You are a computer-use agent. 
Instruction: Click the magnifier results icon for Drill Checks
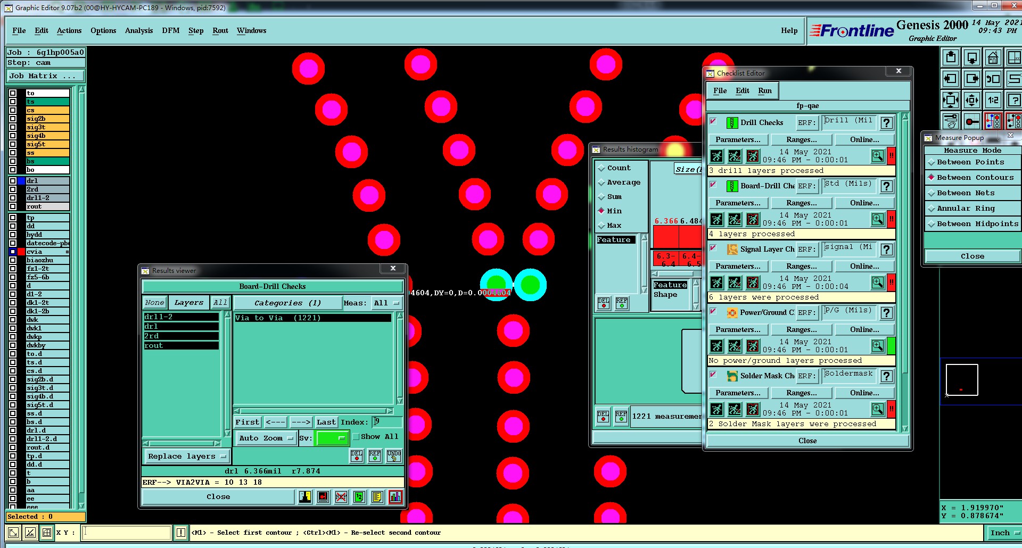(x=878, y=156)
